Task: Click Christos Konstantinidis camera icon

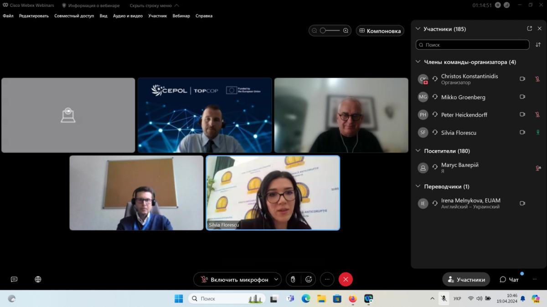Action: point(522,79)
